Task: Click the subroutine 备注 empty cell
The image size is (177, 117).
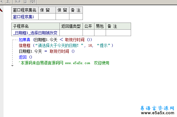Action: pyautogui.click(x=118, y=33)
